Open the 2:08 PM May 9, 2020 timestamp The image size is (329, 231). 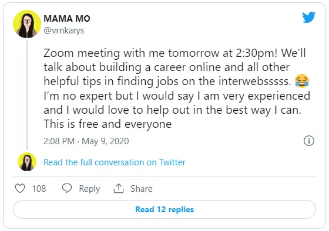click(x=86, y=141)
